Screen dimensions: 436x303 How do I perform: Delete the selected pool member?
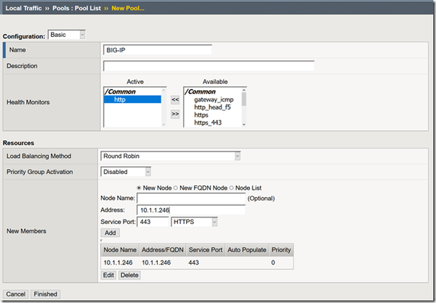tap(129, 275)
